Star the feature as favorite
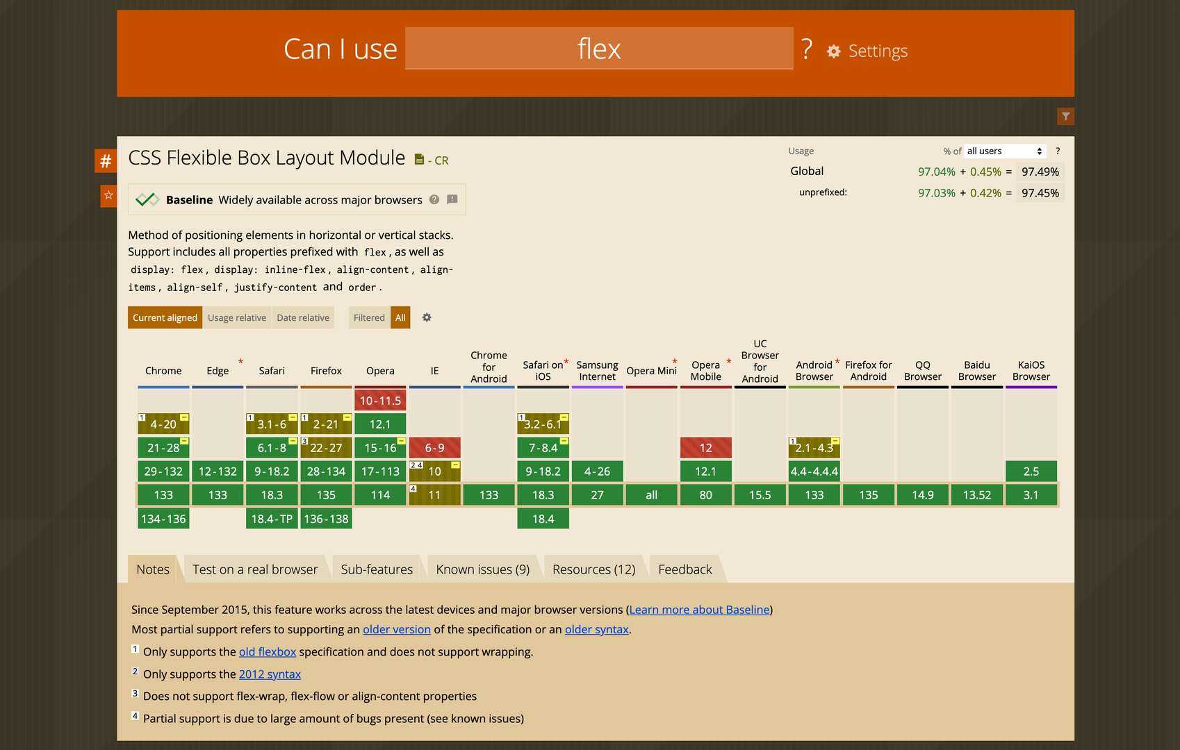Screen dimensions: 1180x750 point(108,196)
